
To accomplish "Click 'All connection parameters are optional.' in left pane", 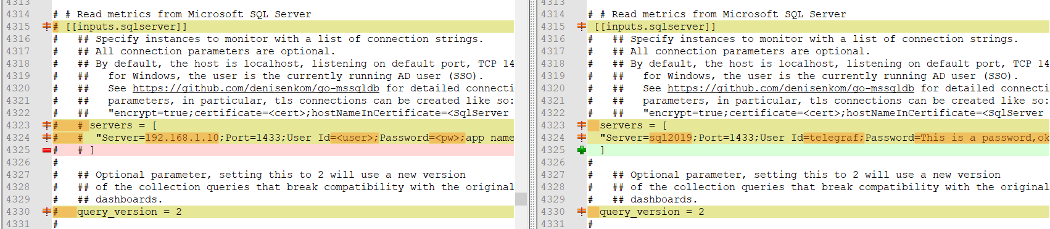I will (x=216, y=51).
